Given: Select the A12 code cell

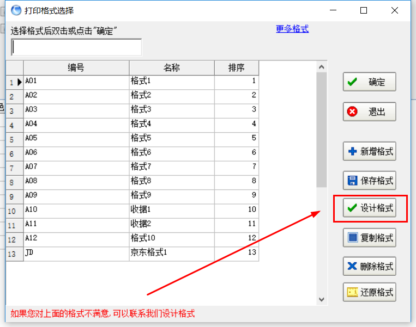Looking at the screenshot, I should tap(76, 239).
